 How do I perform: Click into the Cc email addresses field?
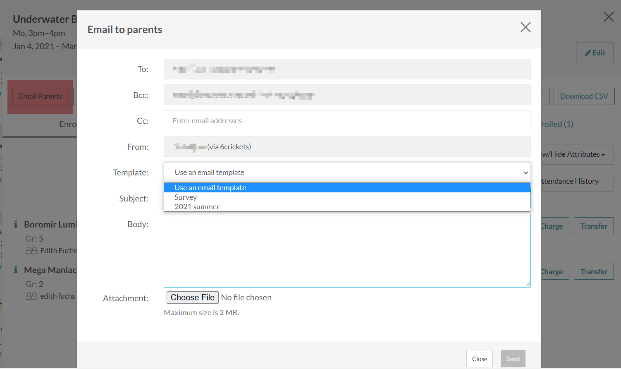click(347, 121)
